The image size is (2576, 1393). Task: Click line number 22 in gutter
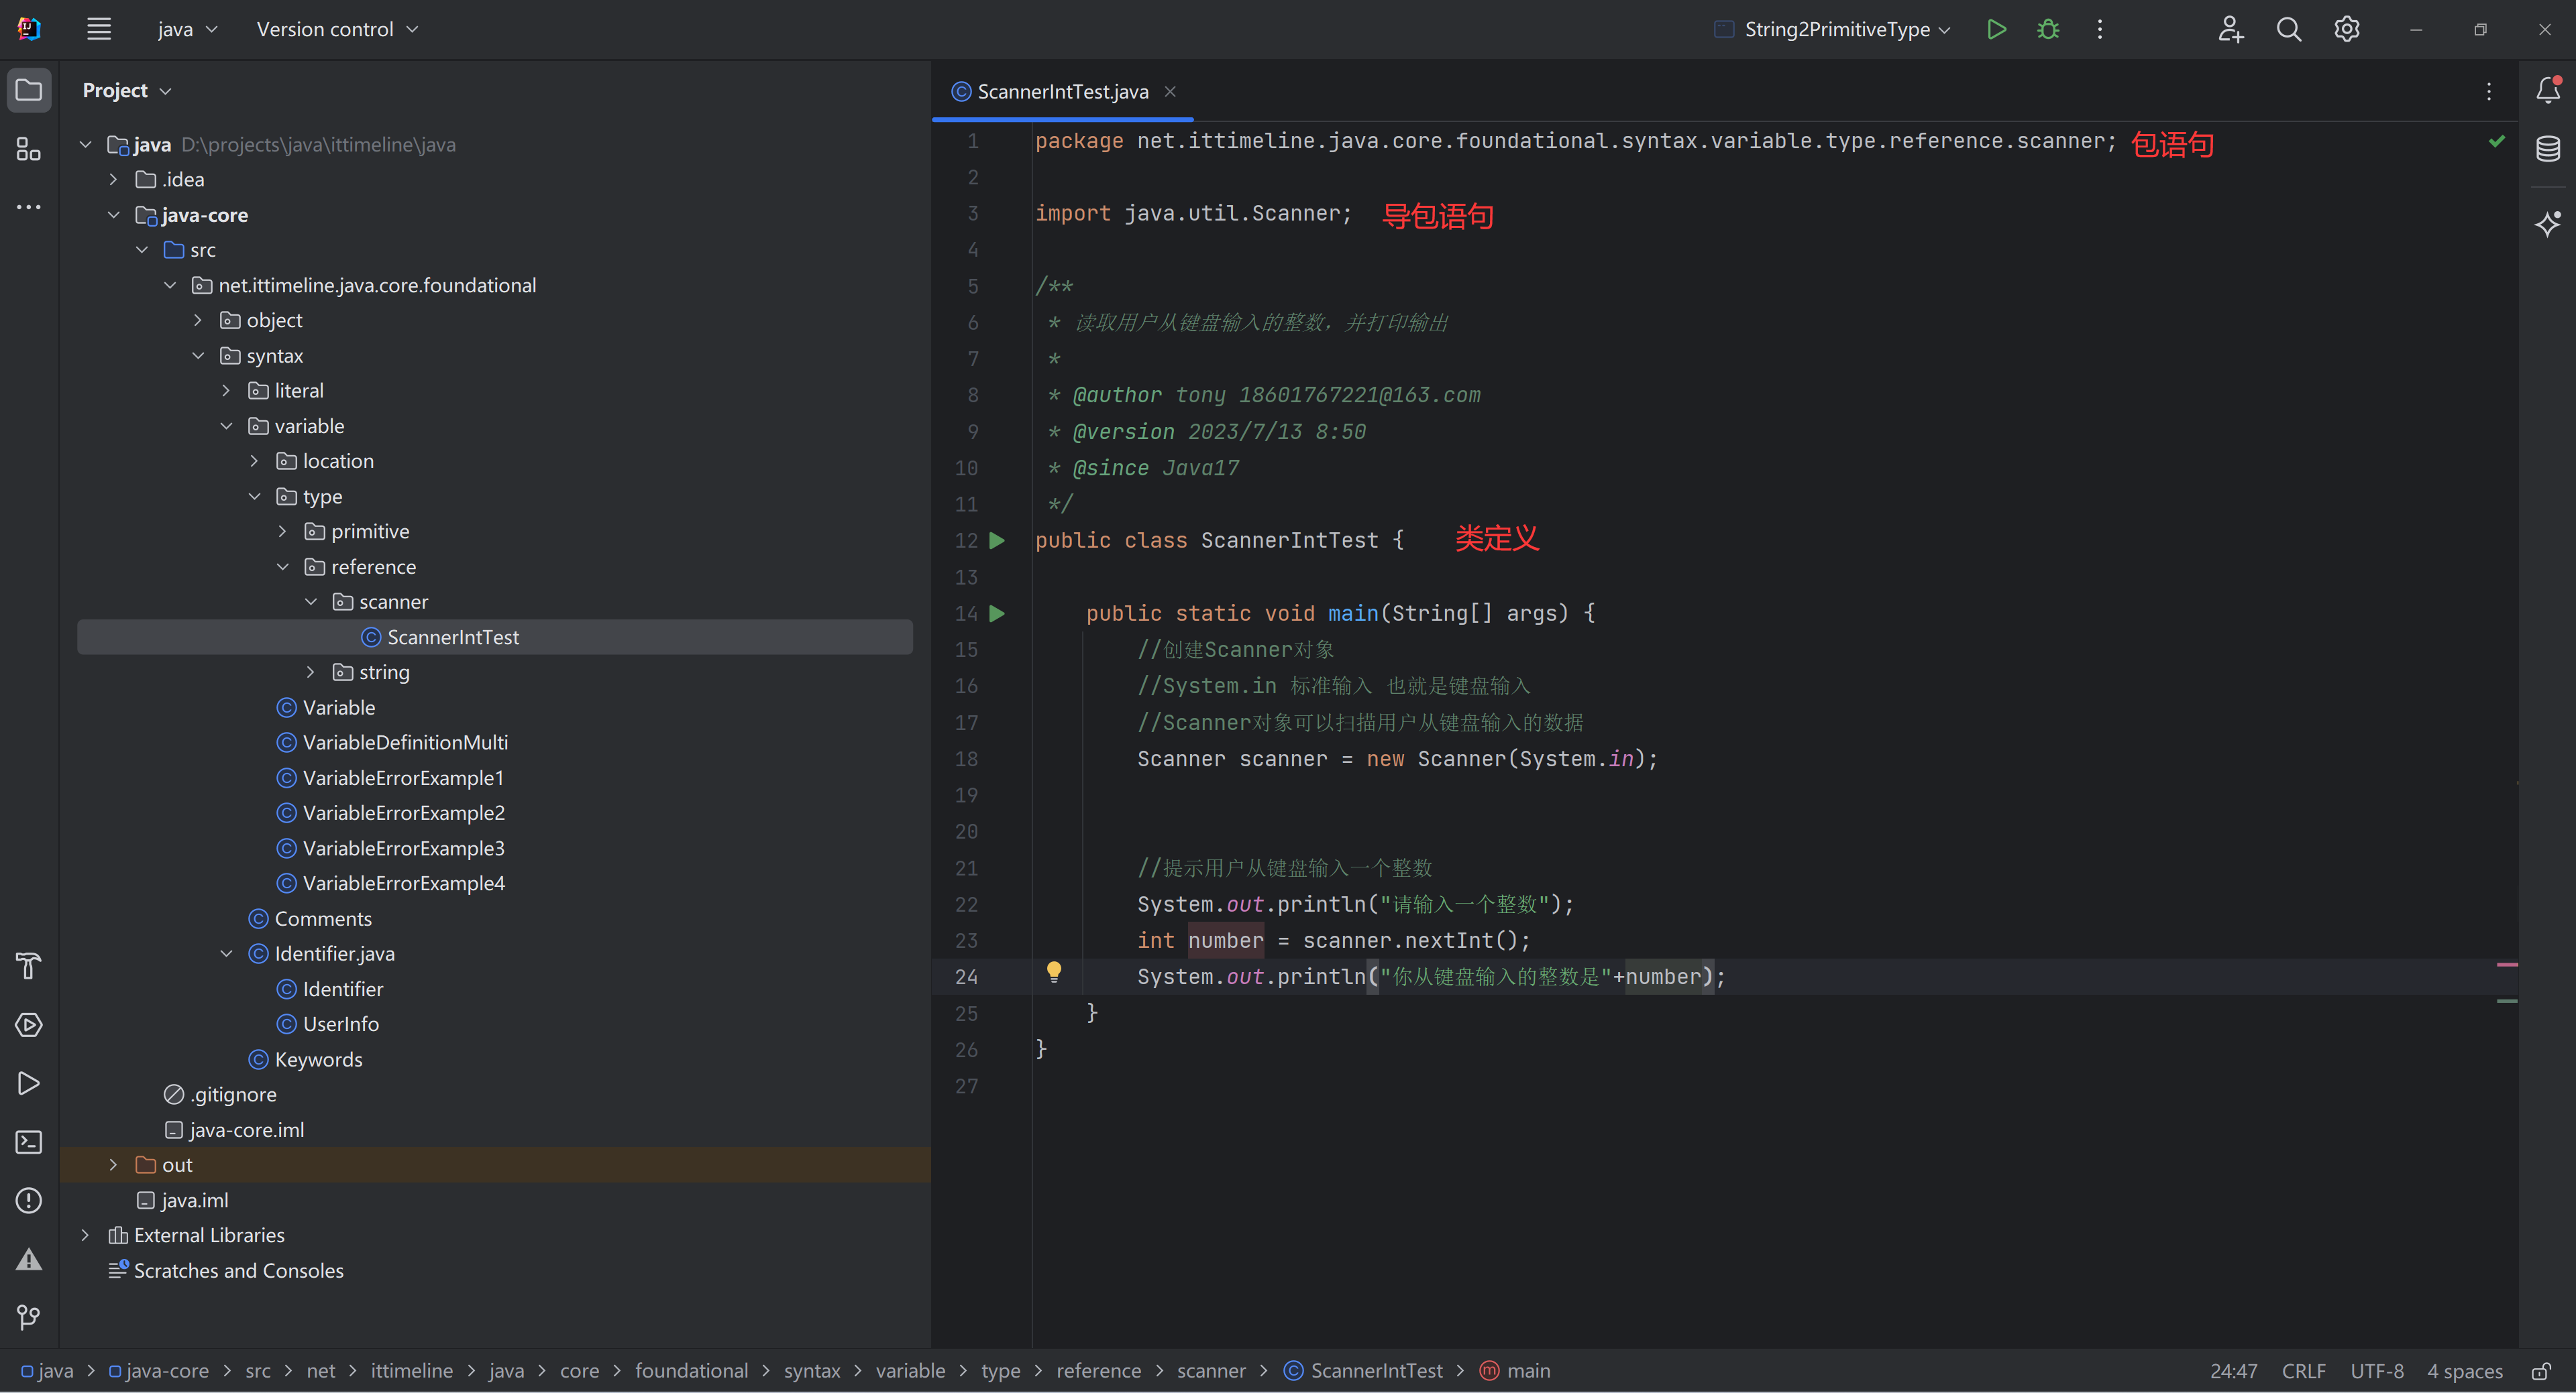[966, 904]
